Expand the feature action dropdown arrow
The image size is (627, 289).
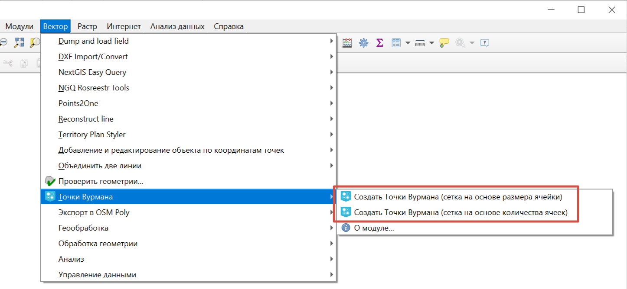click(472, 43)
